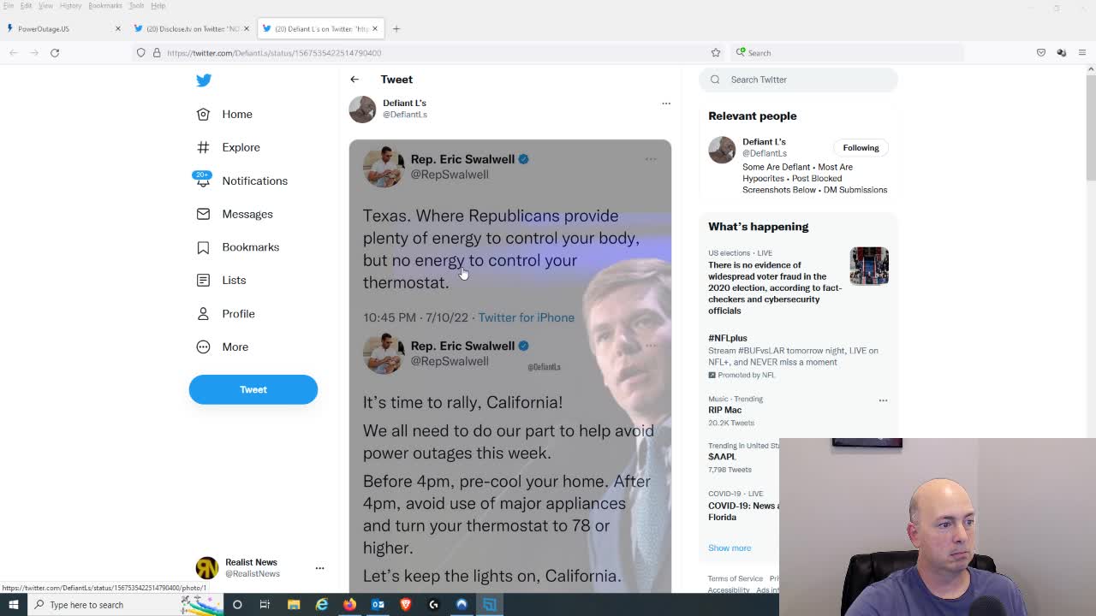This screenshot has height=616, width=1096.
Task: Open the Windows Start menu
Action: pos(13,605)
